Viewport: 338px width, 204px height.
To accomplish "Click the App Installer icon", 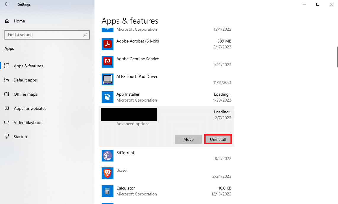I will click(107, 97).
